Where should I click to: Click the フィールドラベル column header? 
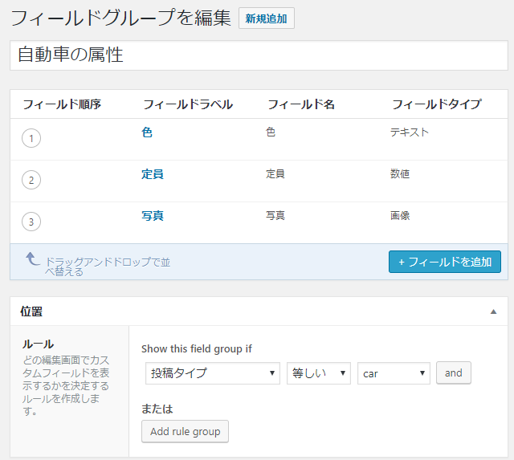point(188,104)
